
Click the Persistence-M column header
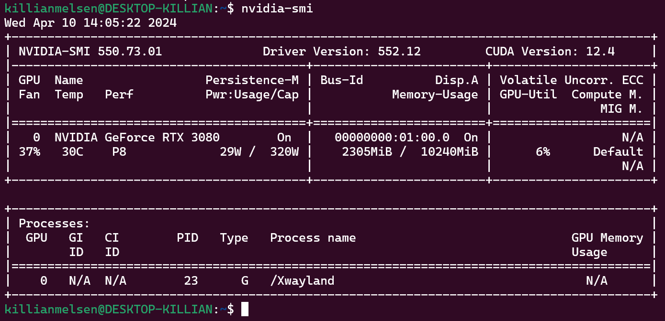pos(252,80)
